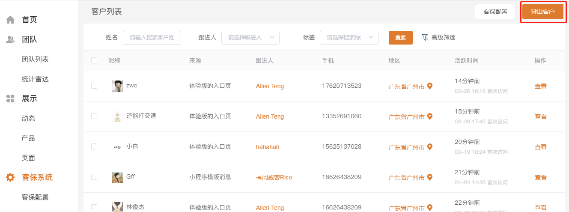Click the gear icon for 客保系统
569x212 pixels.
(10, 177)
